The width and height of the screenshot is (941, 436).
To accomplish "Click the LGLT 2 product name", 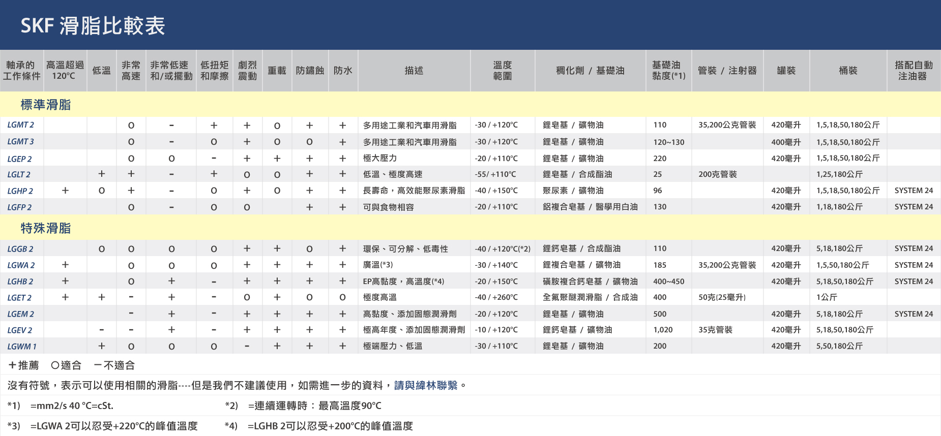I will 19,174.
